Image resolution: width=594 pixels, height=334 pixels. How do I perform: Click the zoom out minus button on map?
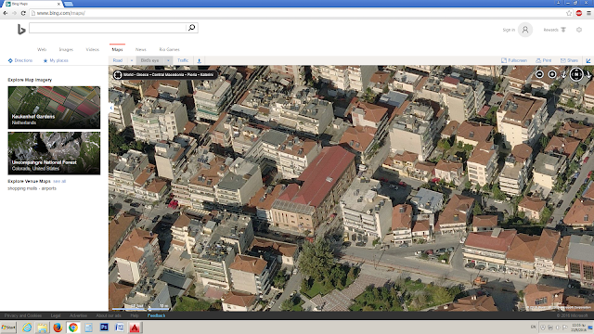tap(539, 74)
